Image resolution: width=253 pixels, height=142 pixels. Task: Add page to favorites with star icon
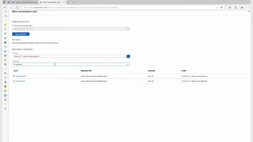pos(221,7)
